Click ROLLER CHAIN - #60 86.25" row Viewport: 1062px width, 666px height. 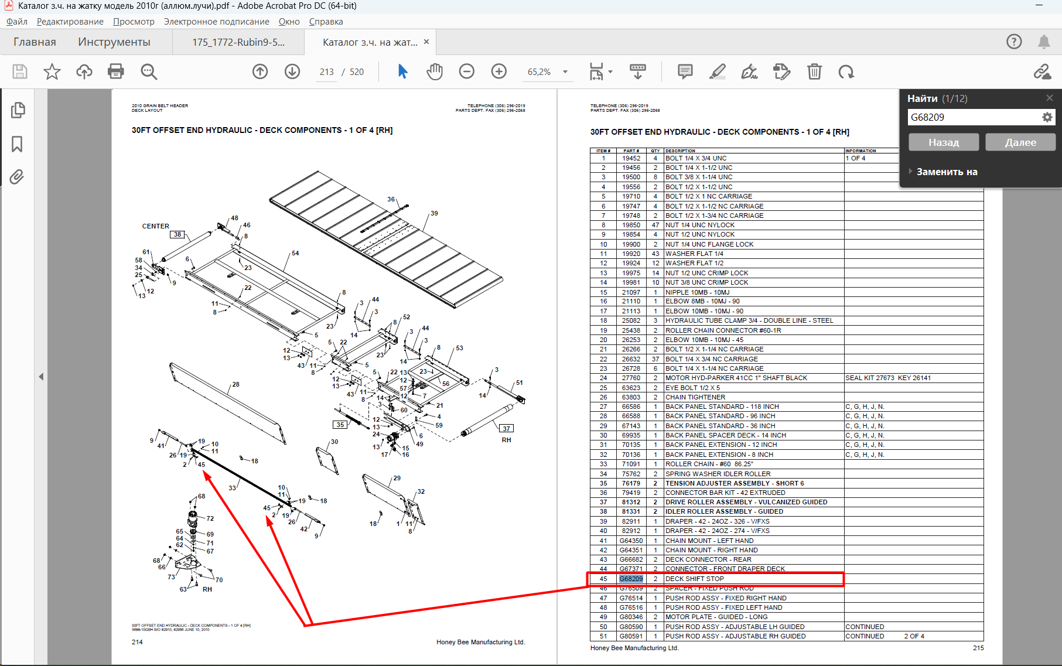click(x=787, y=464)
